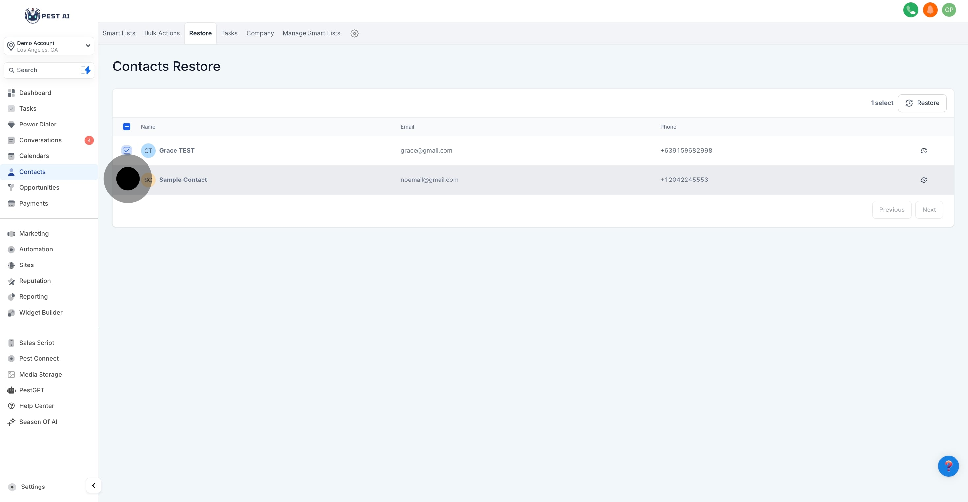Click the GP user avatar

pos(949,10)
